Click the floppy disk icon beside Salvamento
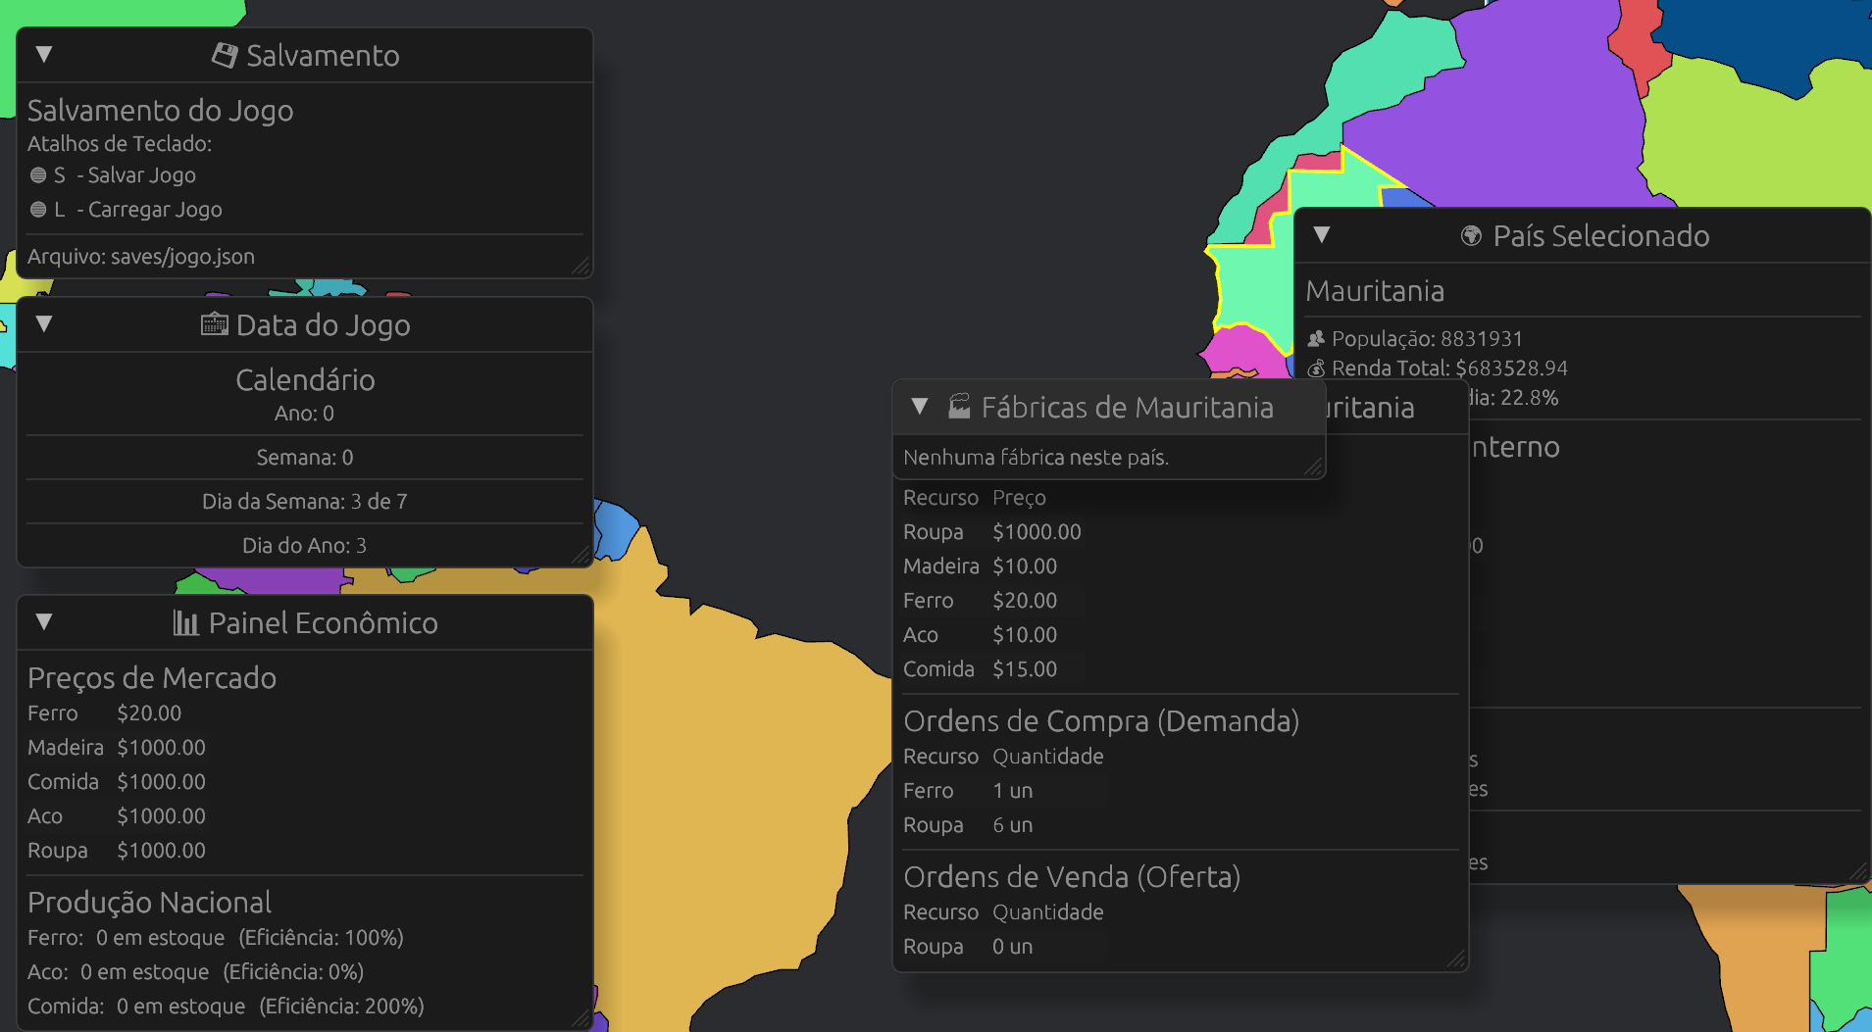 (x=225, y=55)
